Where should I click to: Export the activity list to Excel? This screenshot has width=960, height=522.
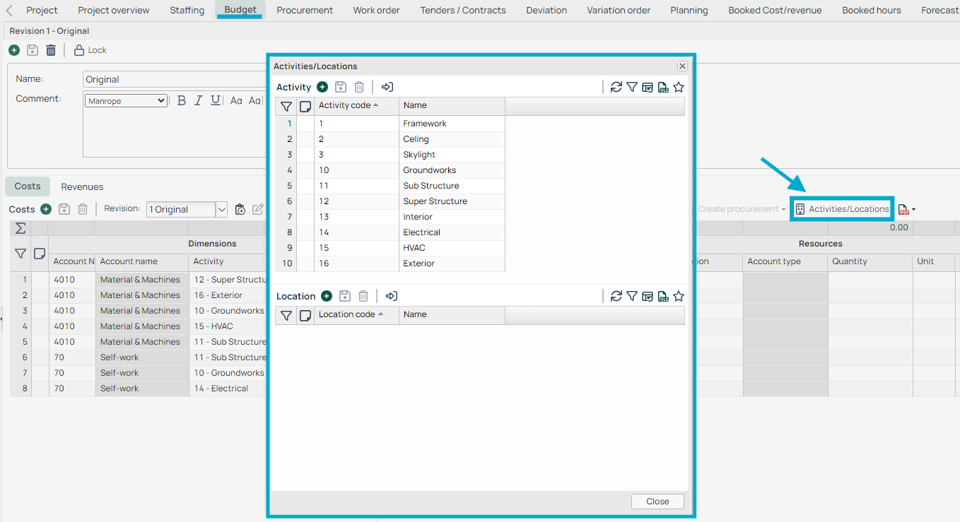click(x=663, y=87)
